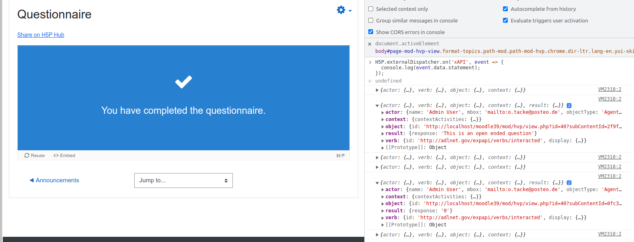Expand result with 'This is an open ended question'
634x242 pixels.
tap(383, 134)
